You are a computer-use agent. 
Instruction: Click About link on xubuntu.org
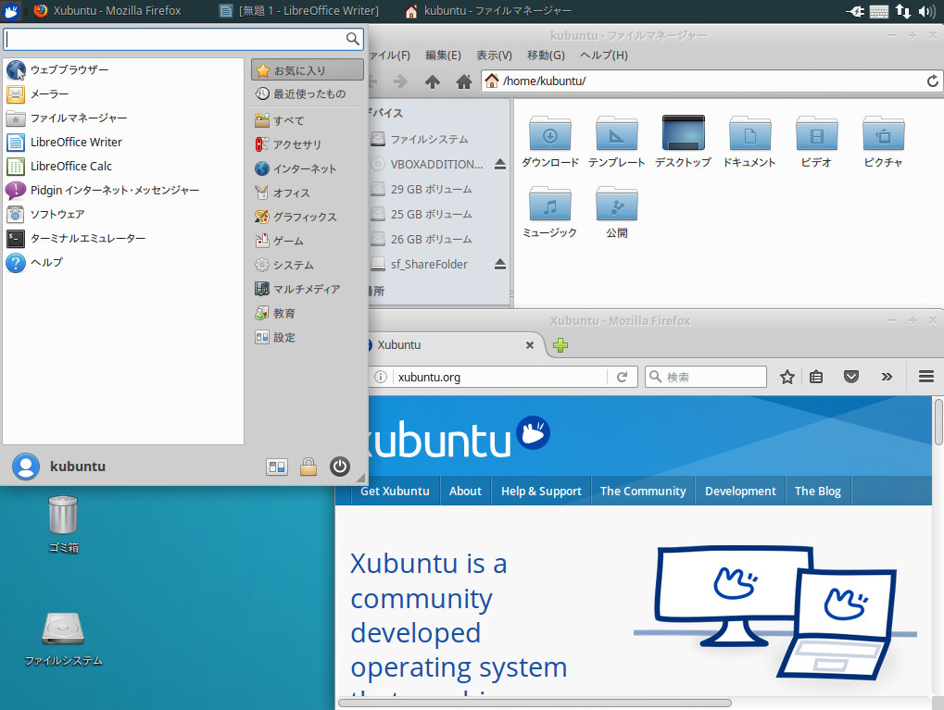click(465, 491)
